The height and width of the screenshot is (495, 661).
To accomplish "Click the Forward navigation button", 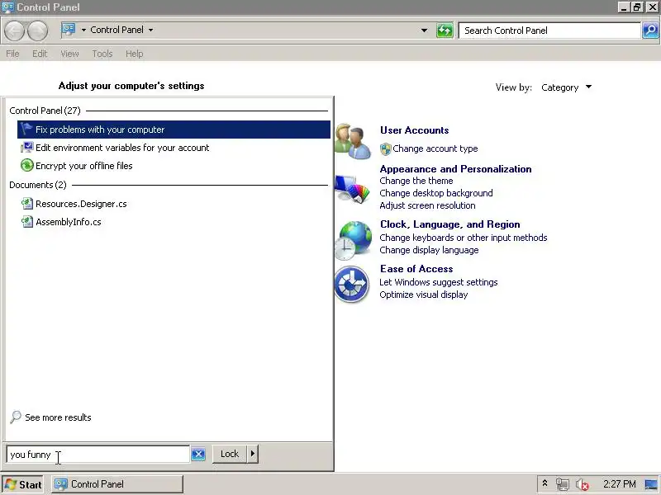I will (37, 31).
